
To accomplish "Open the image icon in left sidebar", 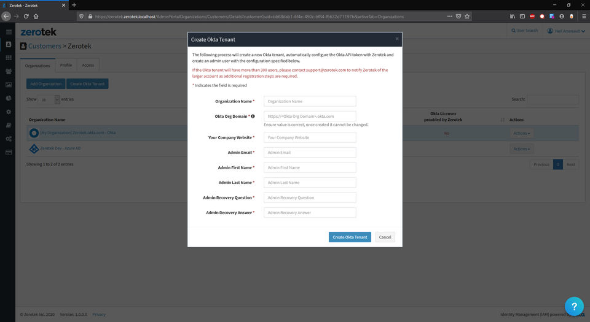I will point(8,85).
